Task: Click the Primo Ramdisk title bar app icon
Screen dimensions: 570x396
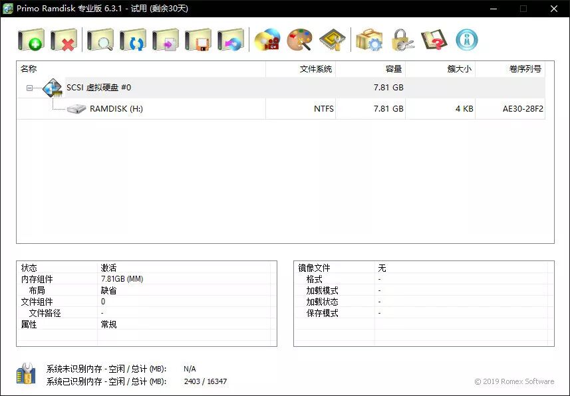Action: click(7, 8)
